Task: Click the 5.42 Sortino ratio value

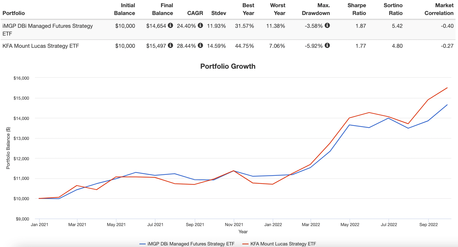Action: tap(397, 26)
